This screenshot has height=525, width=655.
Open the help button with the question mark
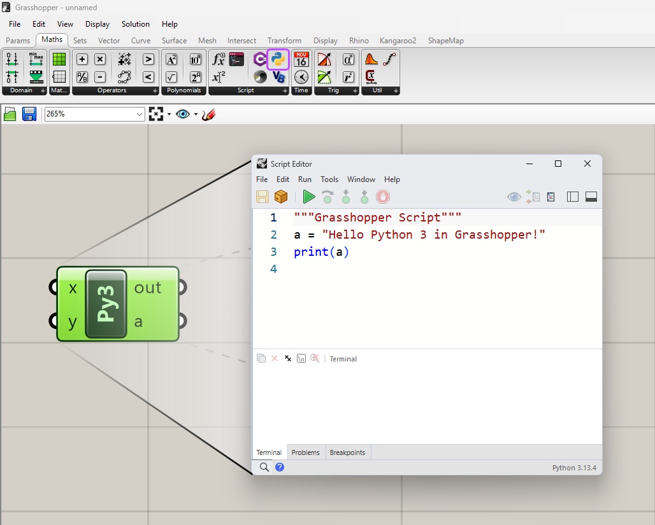pyautogui.click(x=279, y=466)
